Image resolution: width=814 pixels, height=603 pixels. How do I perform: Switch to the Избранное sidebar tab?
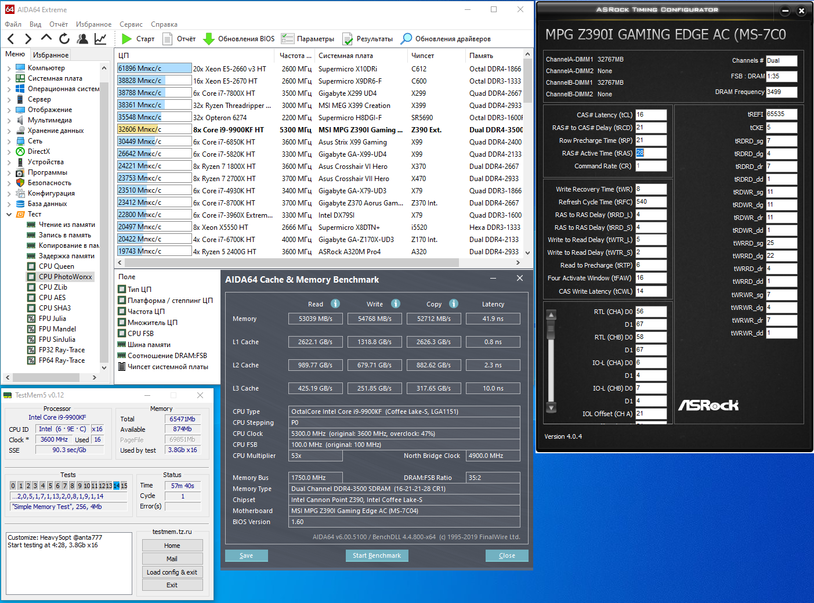point(51,55)
